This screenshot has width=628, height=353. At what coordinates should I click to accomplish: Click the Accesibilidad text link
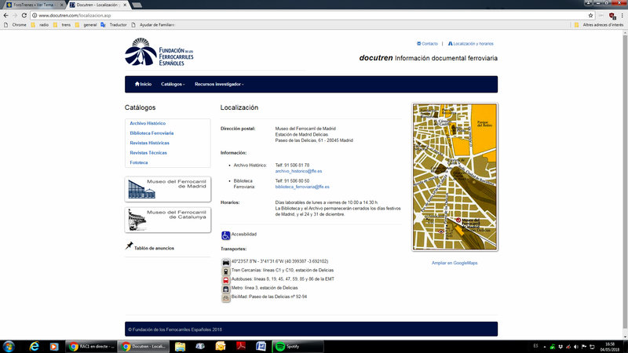pos(243,234)
